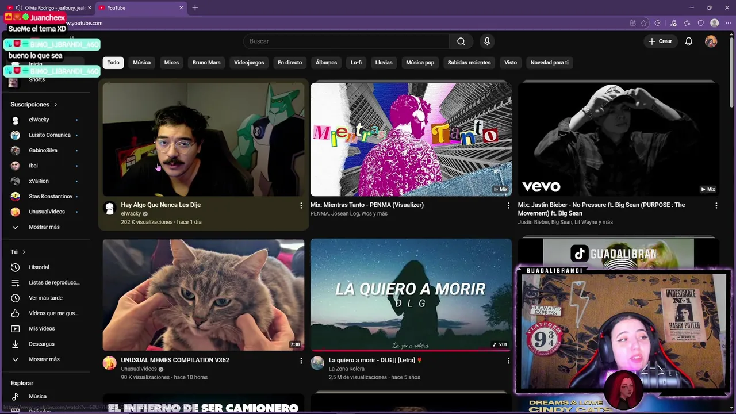Expand the Tú section chevron
This screenshot has width=736, height=414.
point(24,252)
